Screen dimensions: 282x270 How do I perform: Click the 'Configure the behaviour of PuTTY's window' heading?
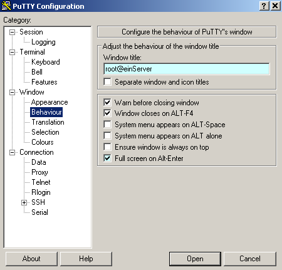pyautogui.click(x=187, y=32)
